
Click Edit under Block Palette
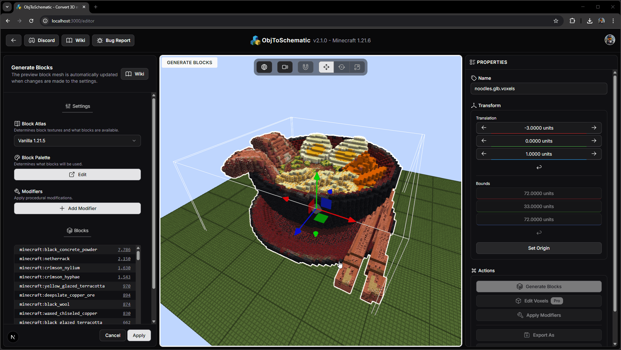pyautogui.click(x=77, y=175)
